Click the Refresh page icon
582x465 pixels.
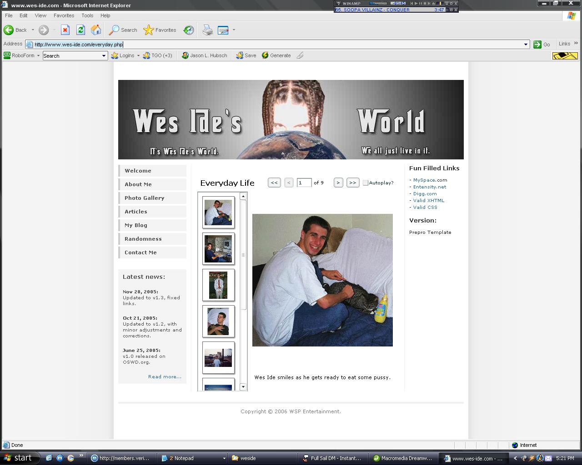click(80, 30)
